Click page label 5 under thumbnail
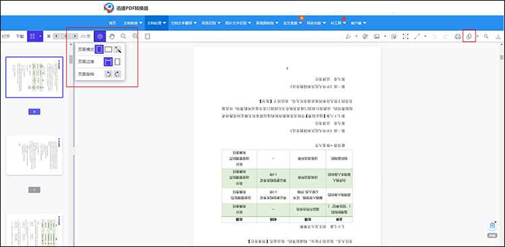Viewport: 505px width, 247px height. click(x=34, y=190)
